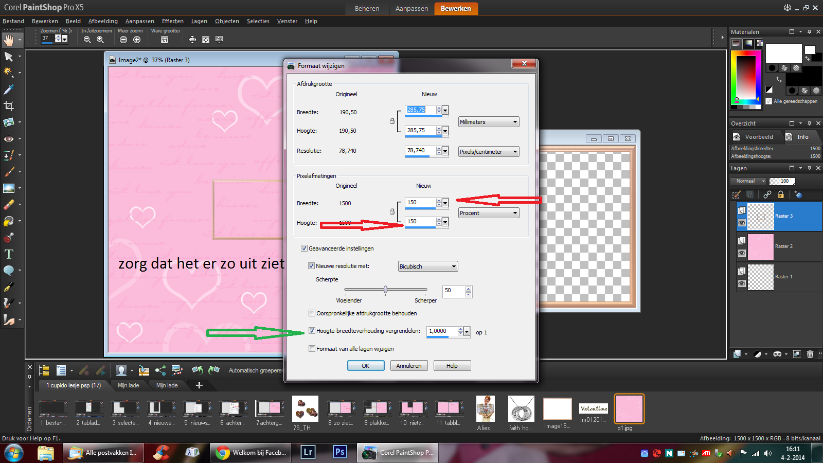Click Automatisch groeperen in organizer

point(256,370)
